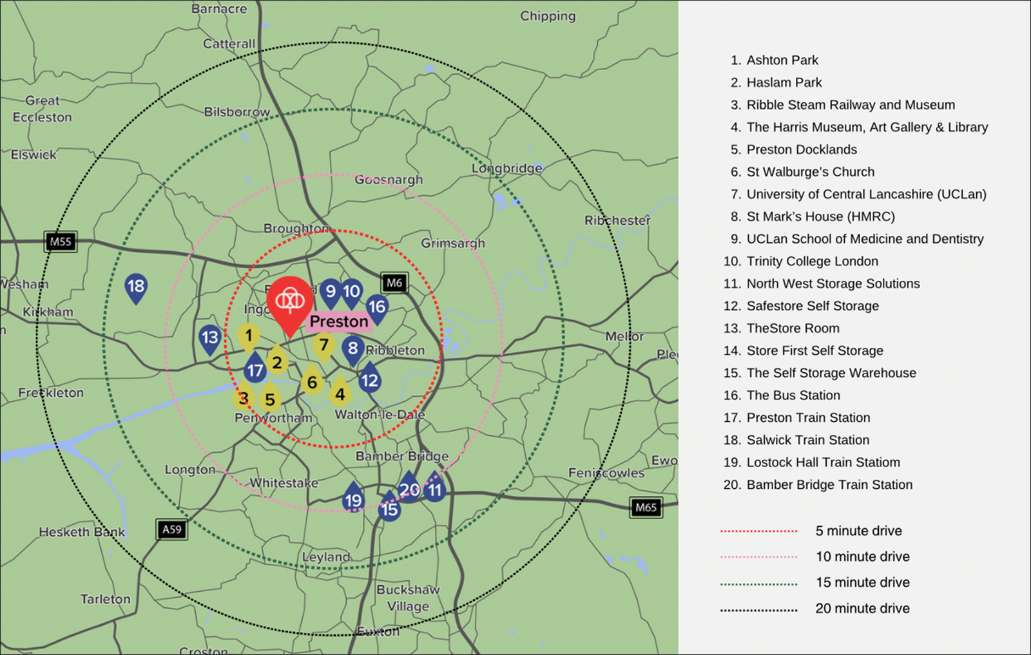This screenshot has width=1031, height=655.
Task: Select blue map marker 10
Action: click(x=352, y=294)
